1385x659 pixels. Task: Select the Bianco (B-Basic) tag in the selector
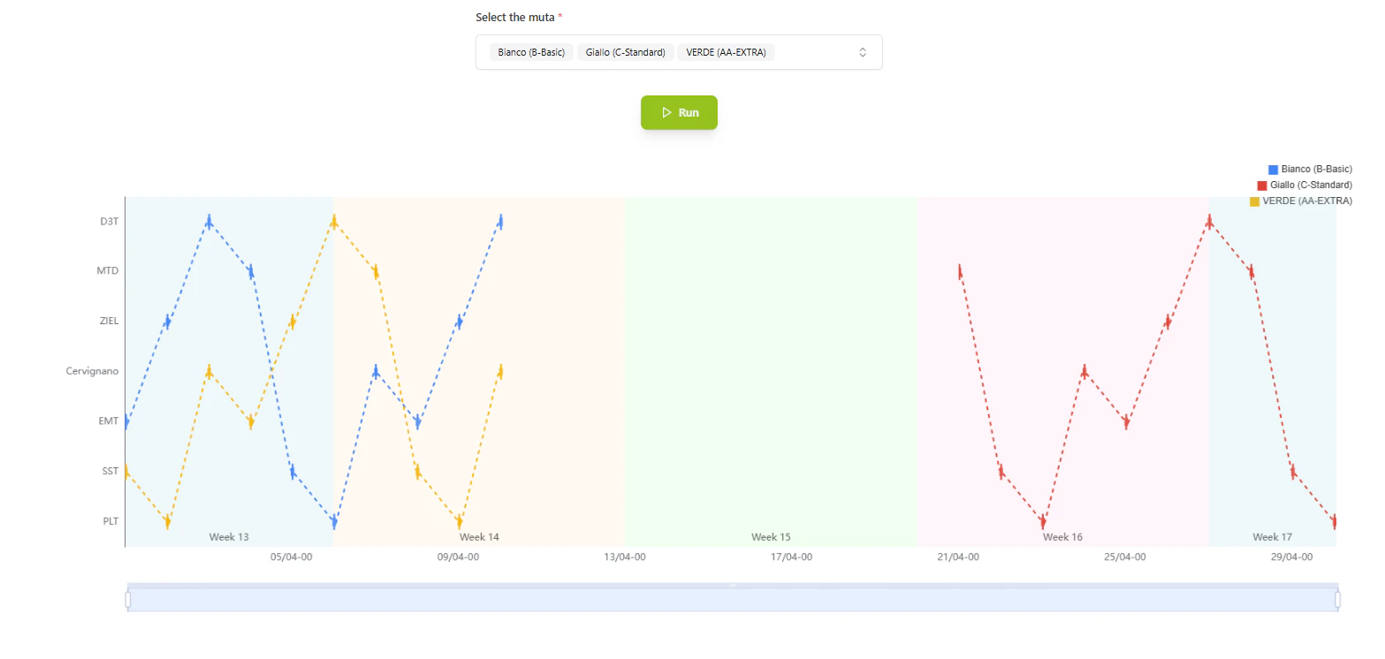coord(530,52)
